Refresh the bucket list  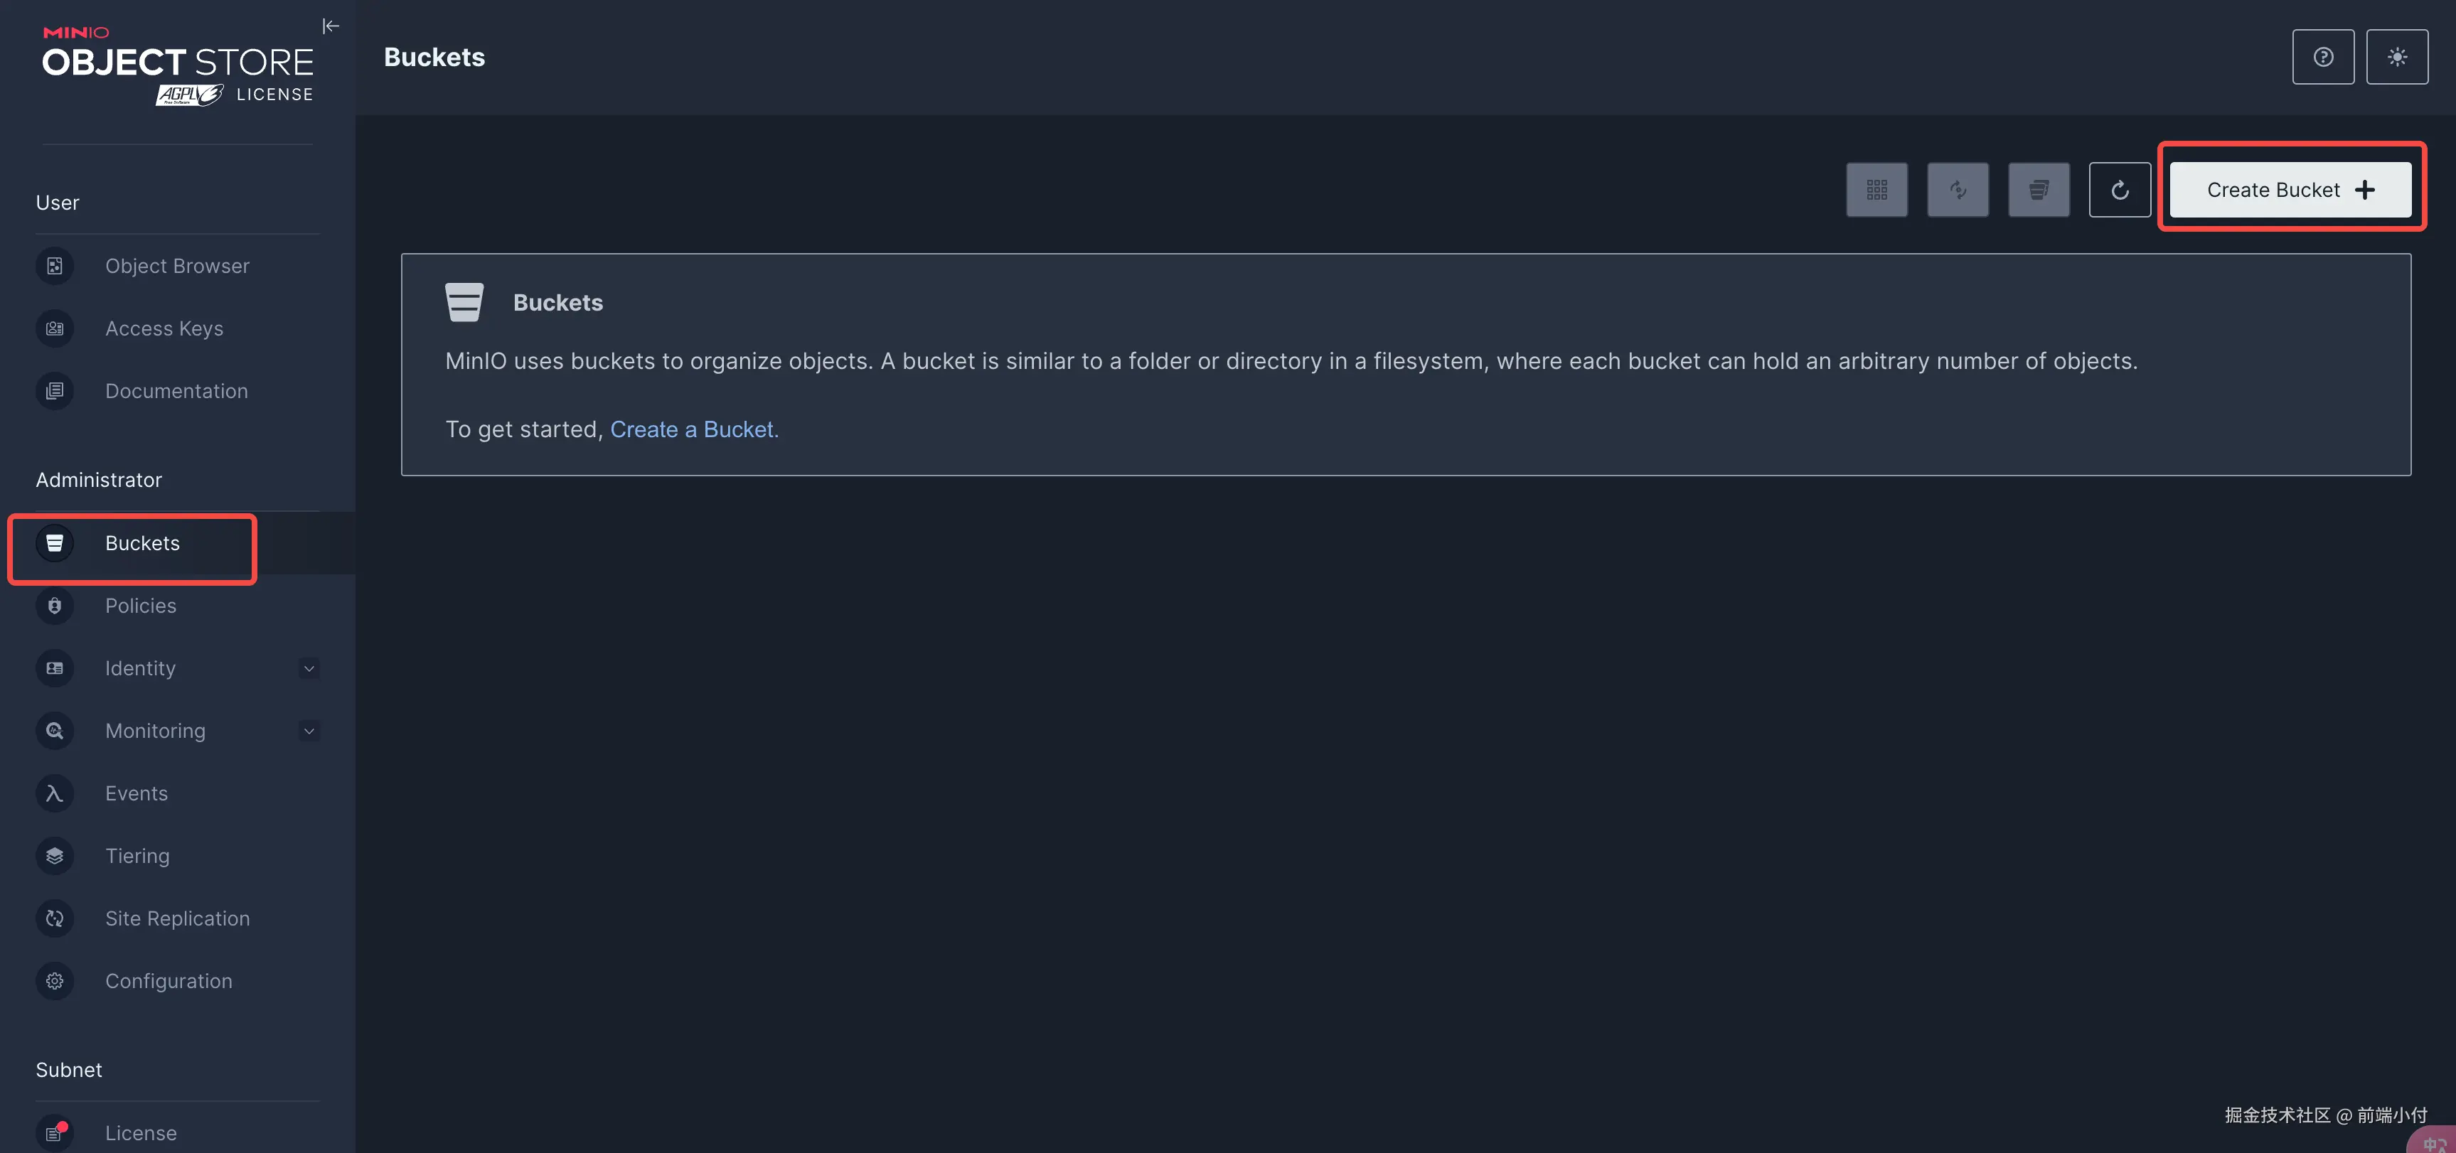pyautogui.click(x=2120, y=190)
